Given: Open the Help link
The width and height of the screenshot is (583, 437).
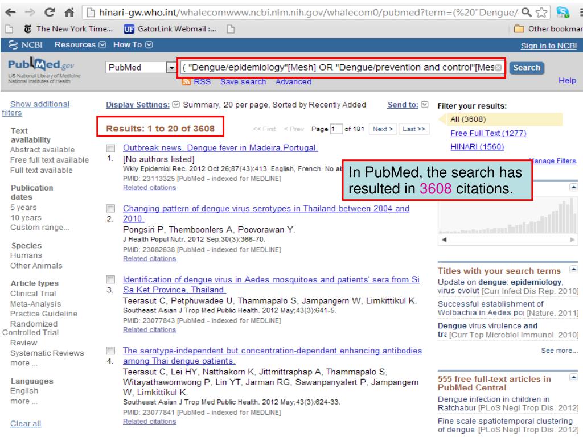Looking at the screenshot, I should click(567, 81).
